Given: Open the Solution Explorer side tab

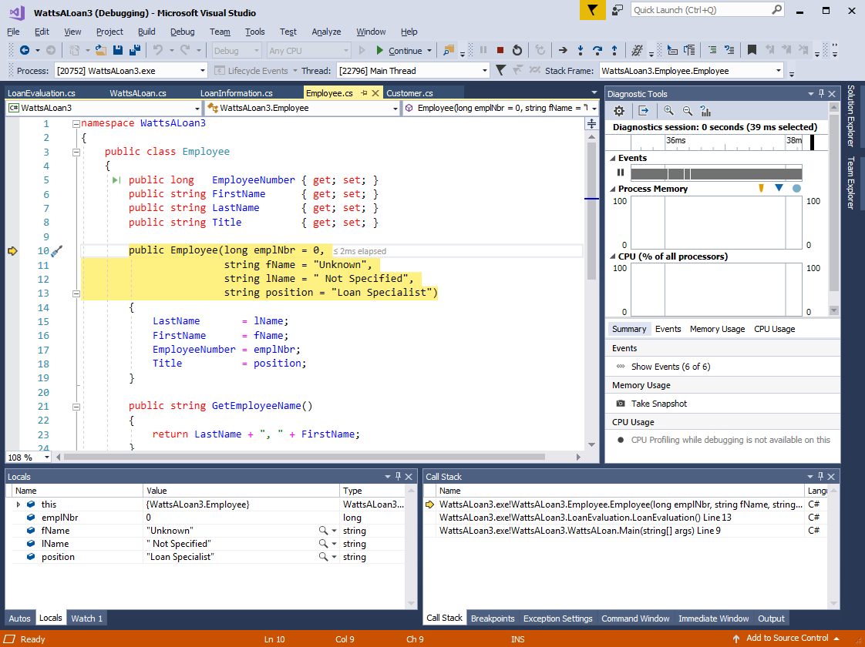Looking at the screenshot, I should [x=850, y=116].
